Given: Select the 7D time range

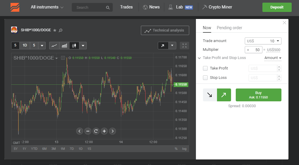Looking at the screenshot, I should click(72, 149).
